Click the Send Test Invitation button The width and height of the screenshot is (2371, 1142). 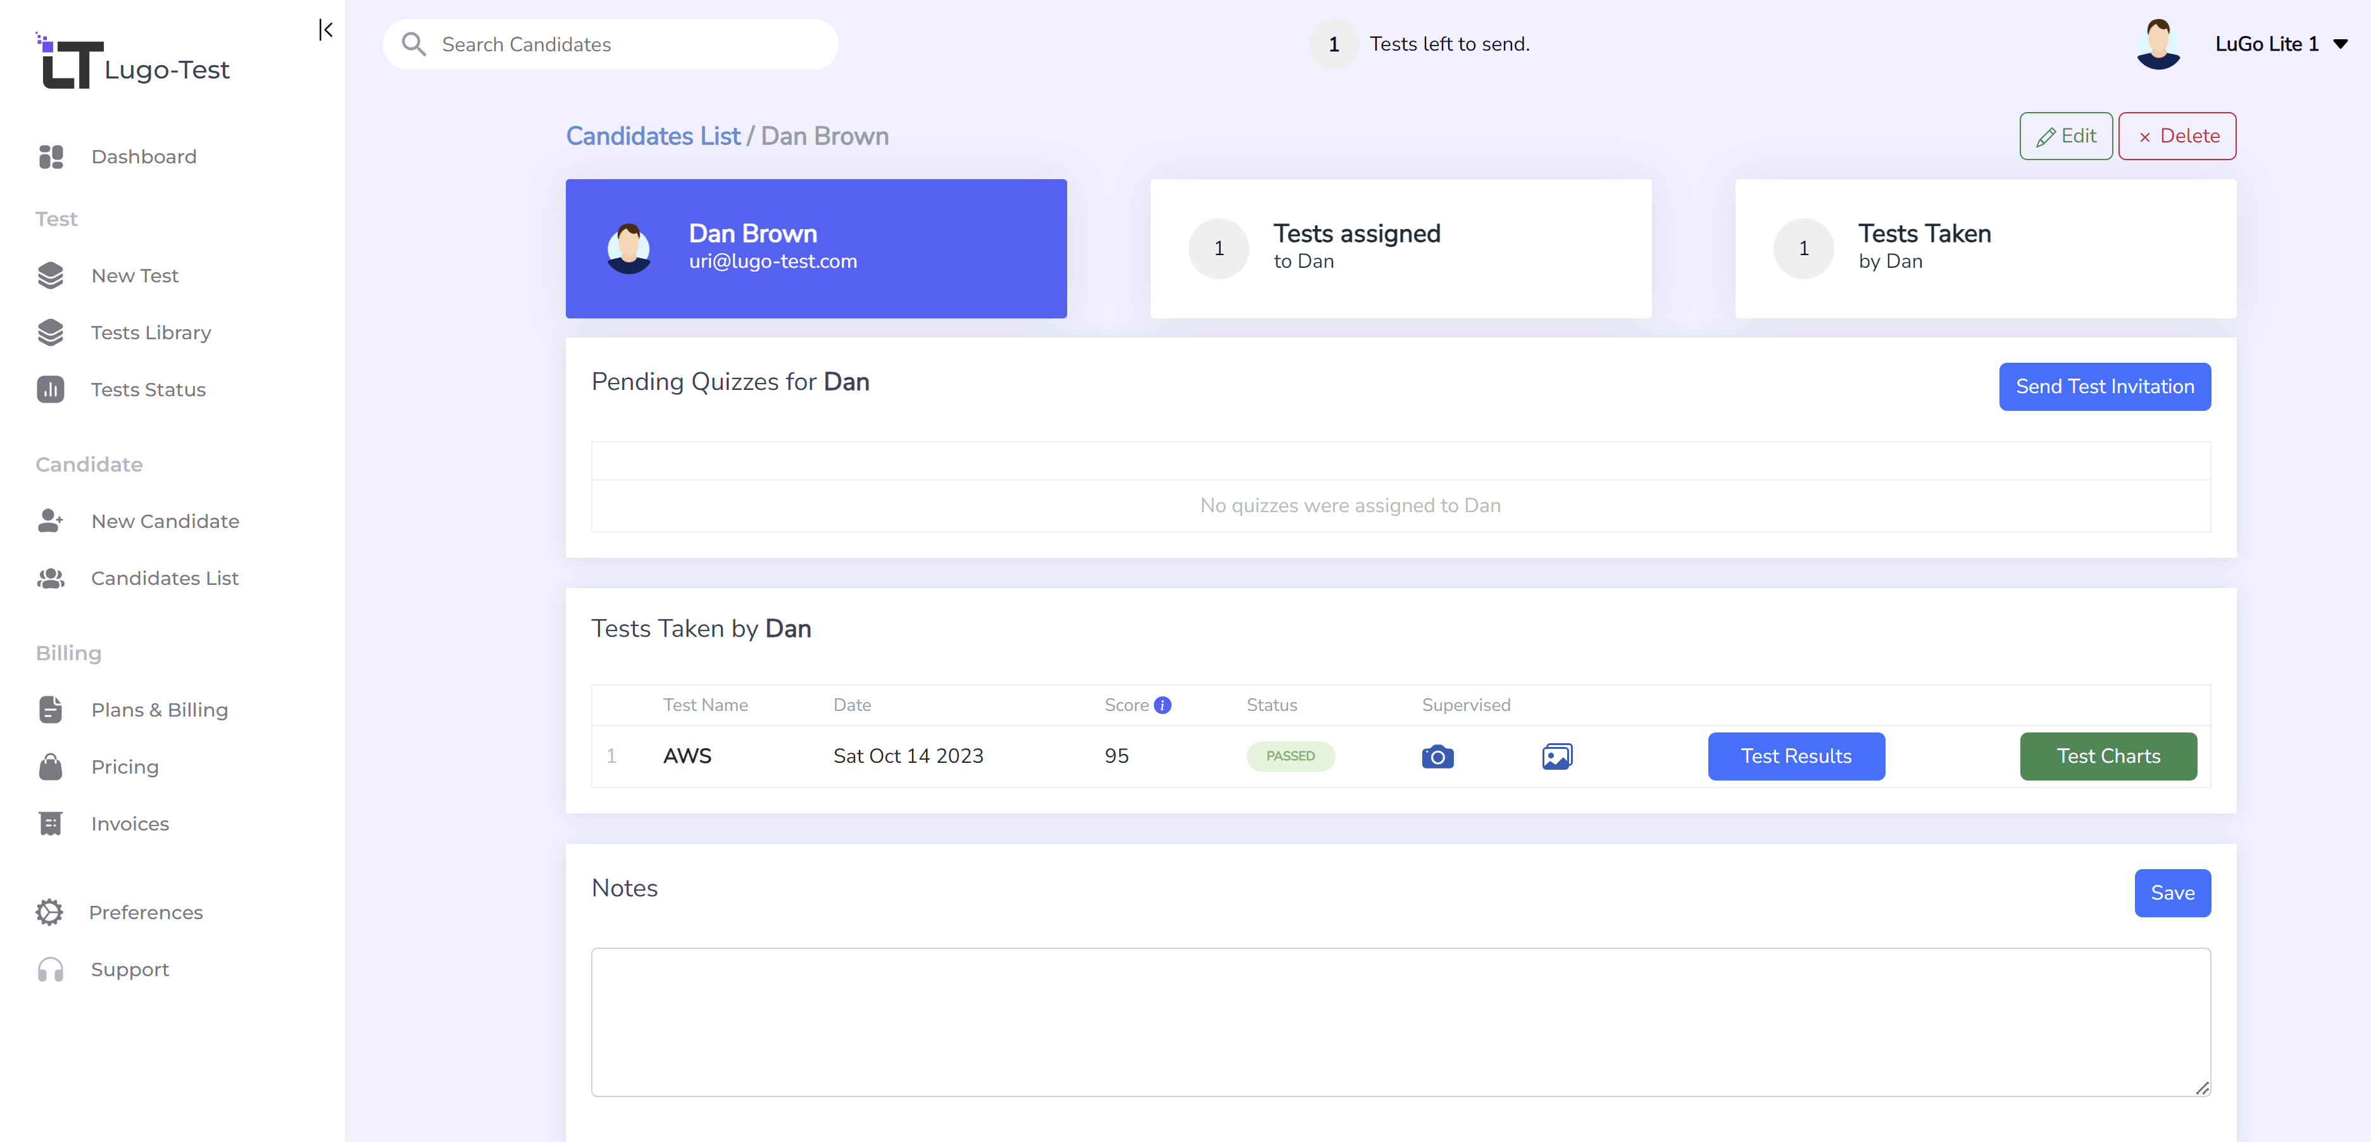pos(2105,387)
